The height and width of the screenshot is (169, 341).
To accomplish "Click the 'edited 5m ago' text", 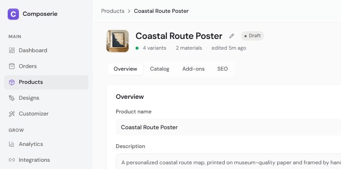I will pos(229,48).
